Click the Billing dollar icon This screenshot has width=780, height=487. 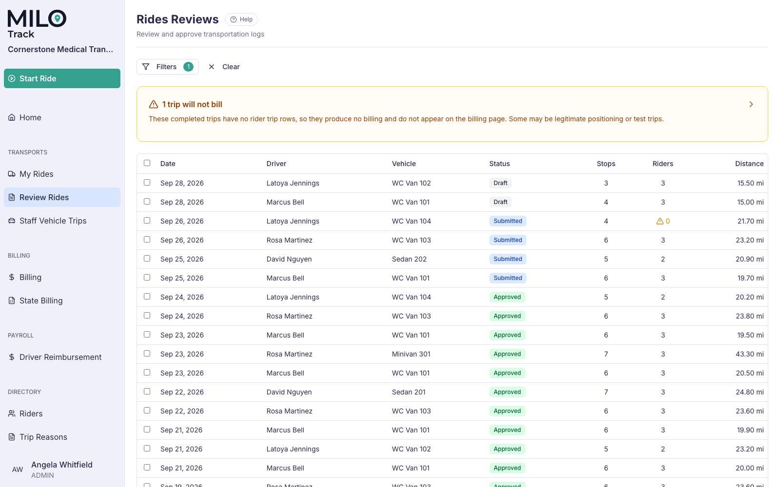tap(12, 277)
